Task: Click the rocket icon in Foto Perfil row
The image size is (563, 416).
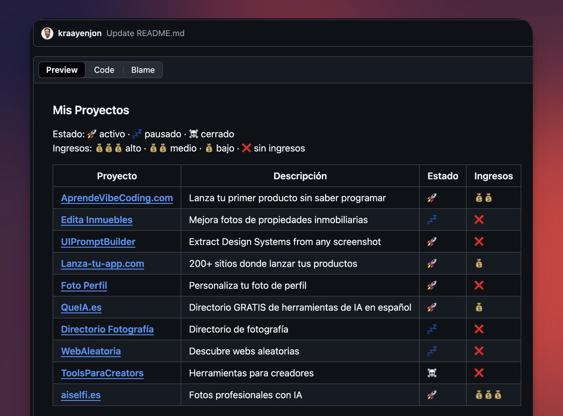Action: pos(432,285)
